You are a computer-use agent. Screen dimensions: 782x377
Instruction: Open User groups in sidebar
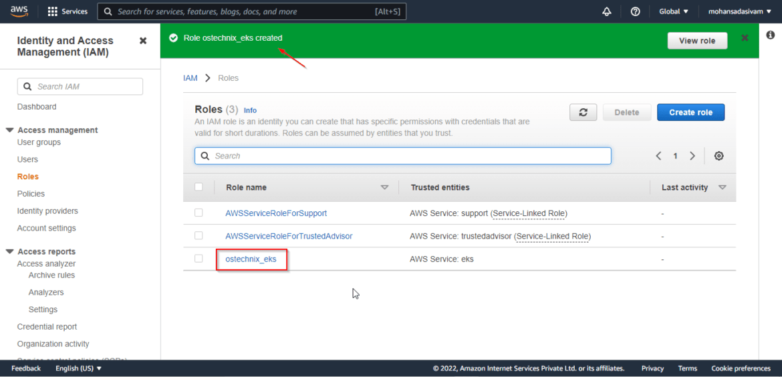point(39,142)
